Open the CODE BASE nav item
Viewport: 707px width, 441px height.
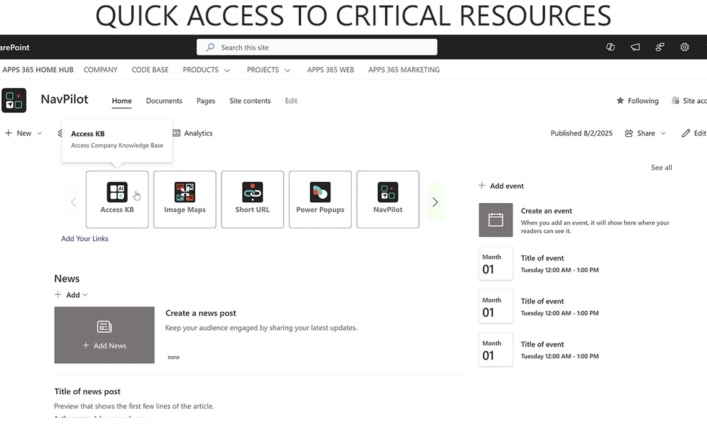click(x=150, y=70)
